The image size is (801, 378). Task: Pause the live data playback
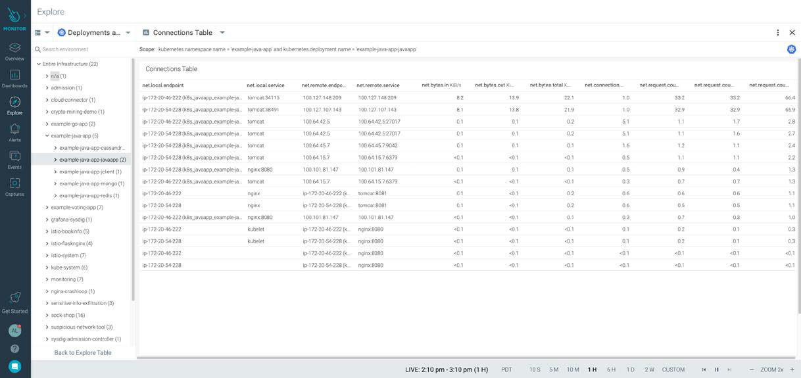[717, 369]
